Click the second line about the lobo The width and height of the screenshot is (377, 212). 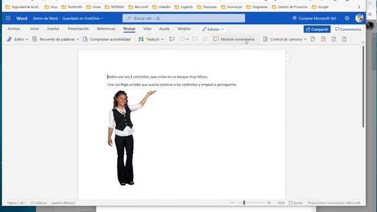pyautogui.click(x=172, y=85)
